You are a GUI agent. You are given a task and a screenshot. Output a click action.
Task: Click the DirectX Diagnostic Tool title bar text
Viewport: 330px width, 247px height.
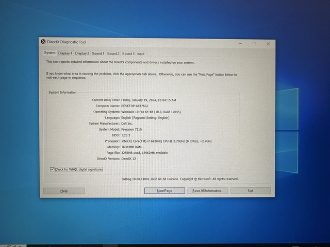click(x=67, y=42)
